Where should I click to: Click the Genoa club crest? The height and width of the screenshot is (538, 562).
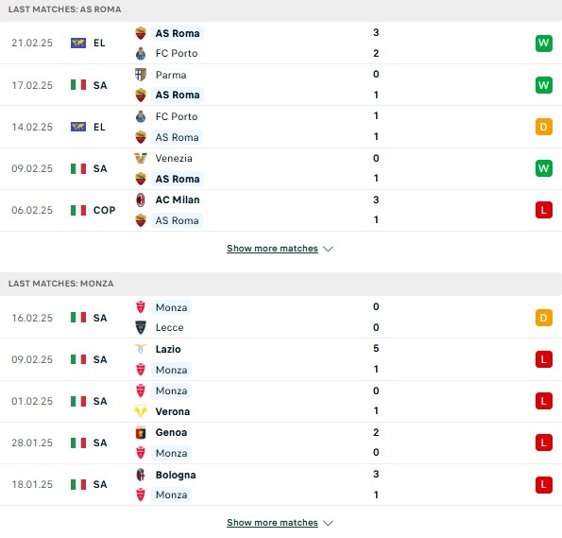[141, 432]
